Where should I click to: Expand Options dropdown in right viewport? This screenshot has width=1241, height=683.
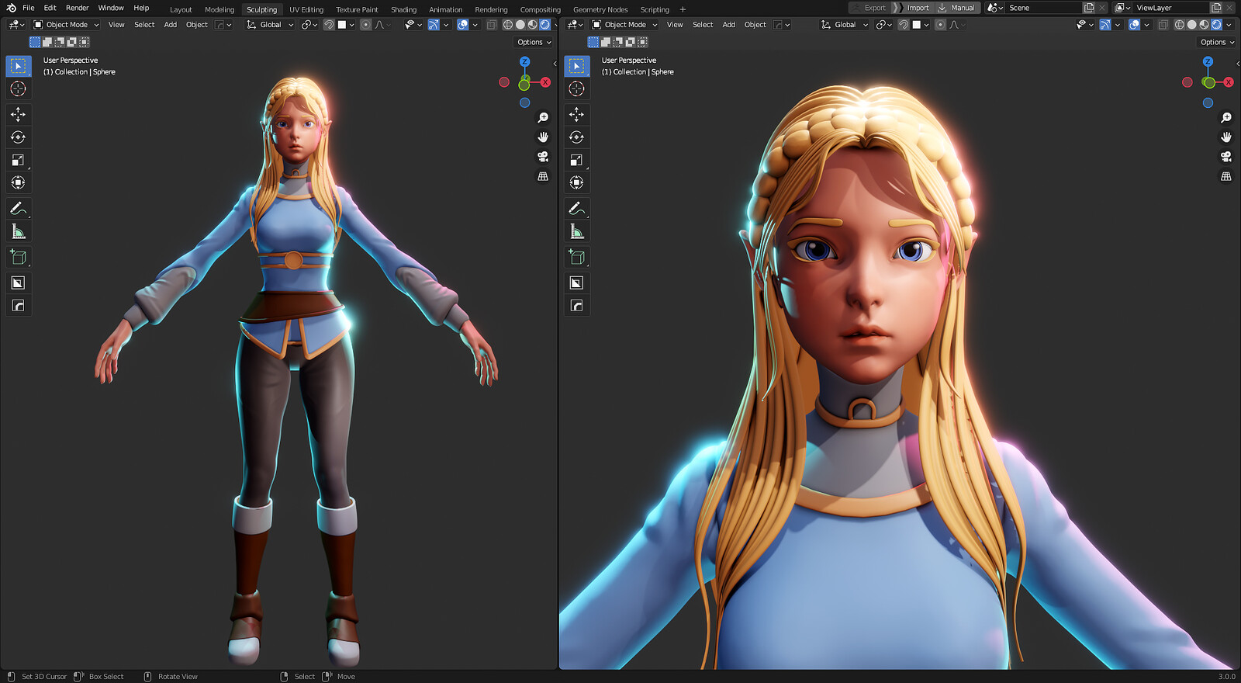pos(1218,42)
